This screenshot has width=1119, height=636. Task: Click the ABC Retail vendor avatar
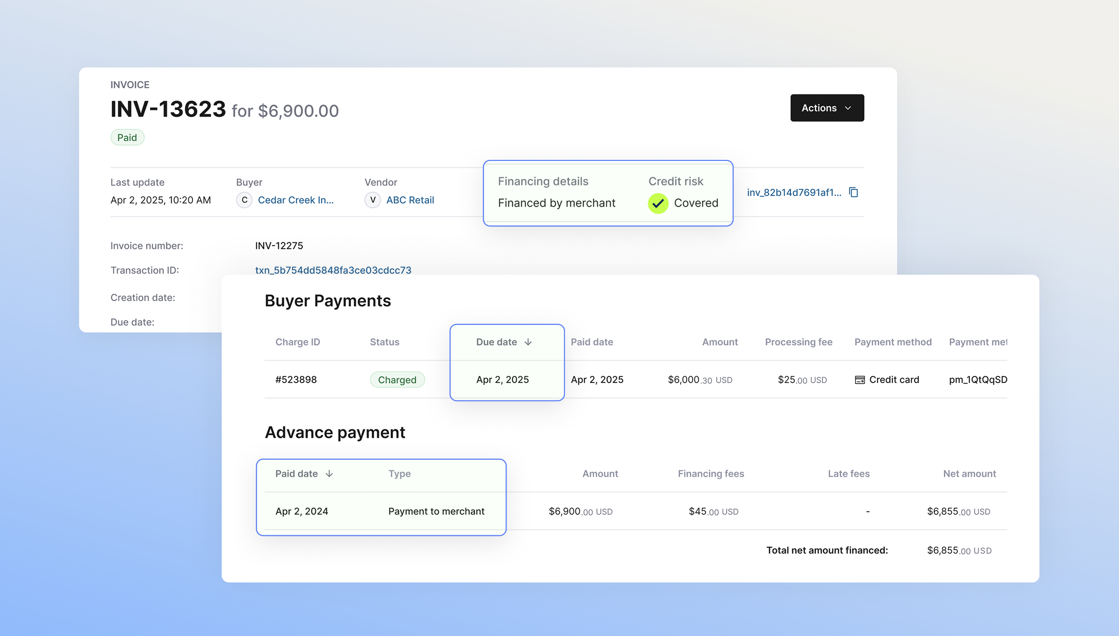click(x=372, y=200)
